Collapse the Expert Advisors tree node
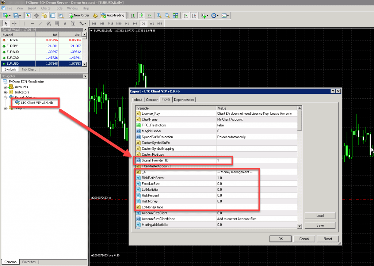 tap(5, 98)
